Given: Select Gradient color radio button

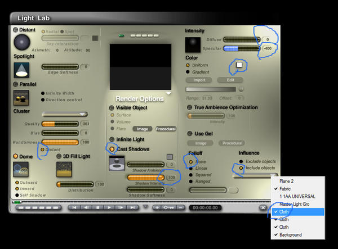Looking at the screenshot, I should pyautogui.click(x=188, y=72).
